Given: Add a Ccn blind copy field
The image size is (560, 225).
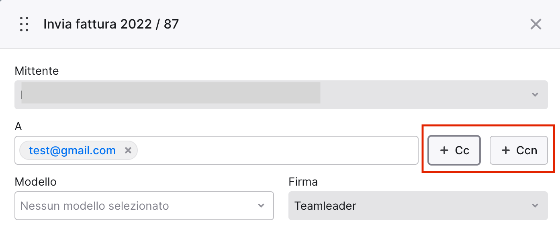Looking at the screenshot, I should click(x=519, y=151).
